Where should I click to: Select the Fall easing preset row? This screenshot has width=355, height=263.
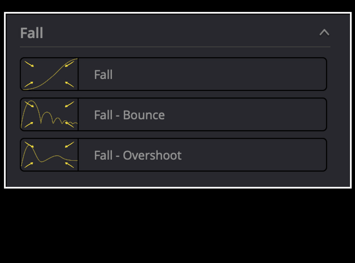174,74
